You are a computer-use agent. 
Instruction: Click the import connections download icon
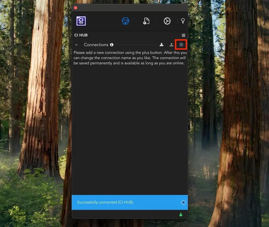[x=161, y=45]
